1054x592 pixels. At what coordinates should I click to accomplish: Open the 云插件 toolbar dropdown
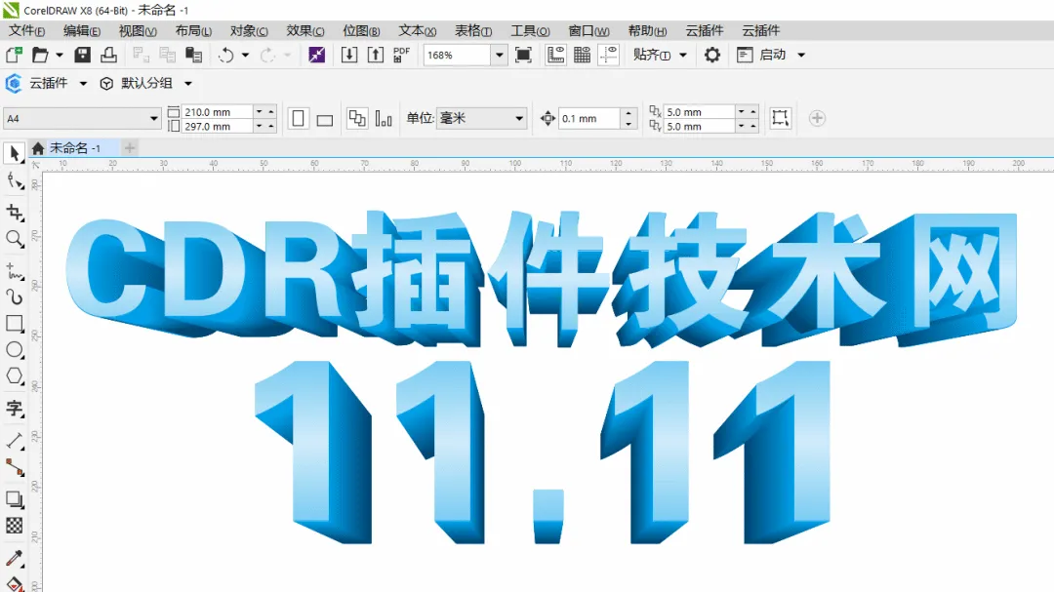[83, 83]
